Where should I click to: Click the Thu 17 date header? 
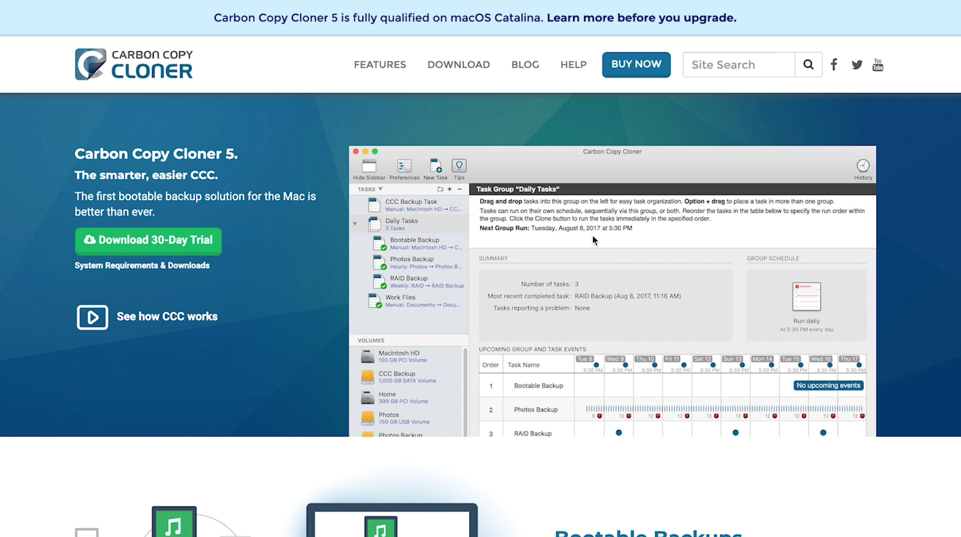849,359
